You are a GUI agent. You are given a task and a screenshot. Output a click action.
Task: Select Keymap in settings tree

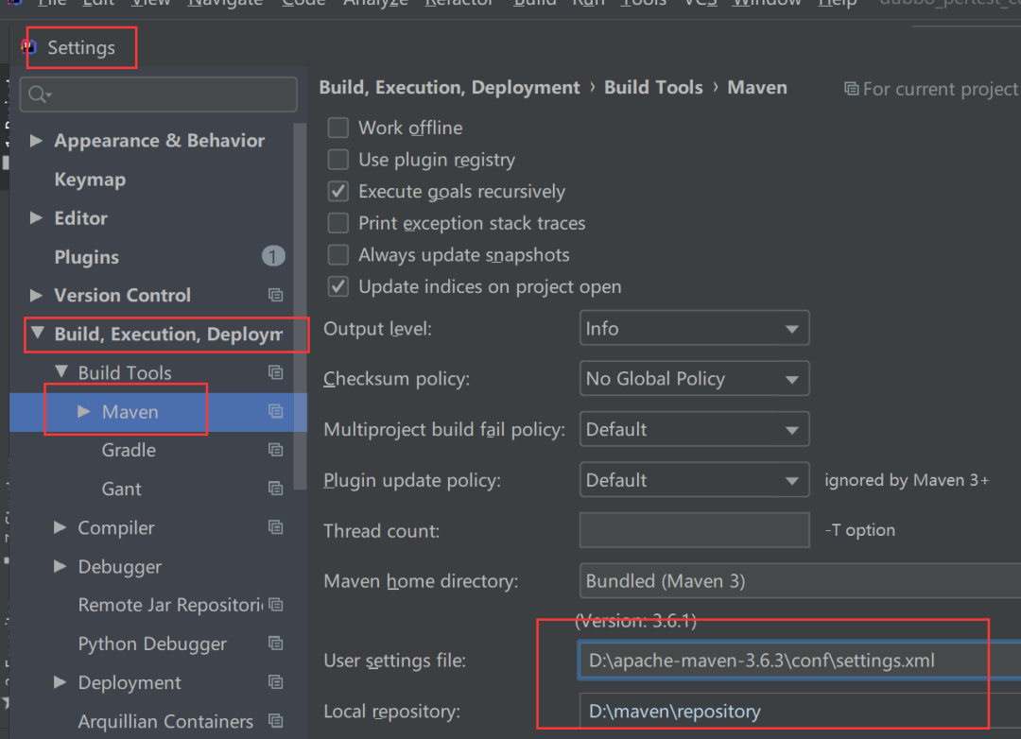[90, 180]
